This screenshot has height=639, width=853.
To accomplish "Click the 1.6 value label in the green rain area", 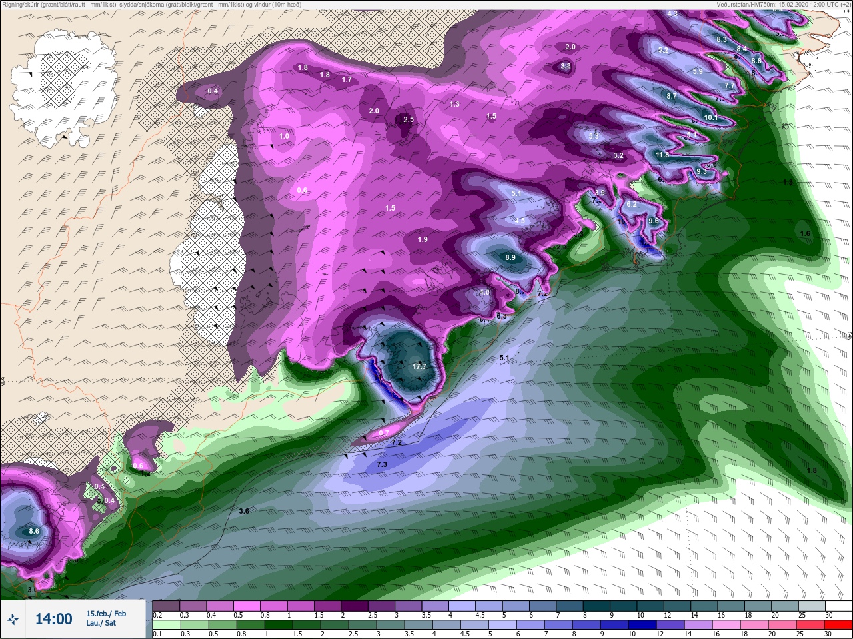I will coord(805,233).
